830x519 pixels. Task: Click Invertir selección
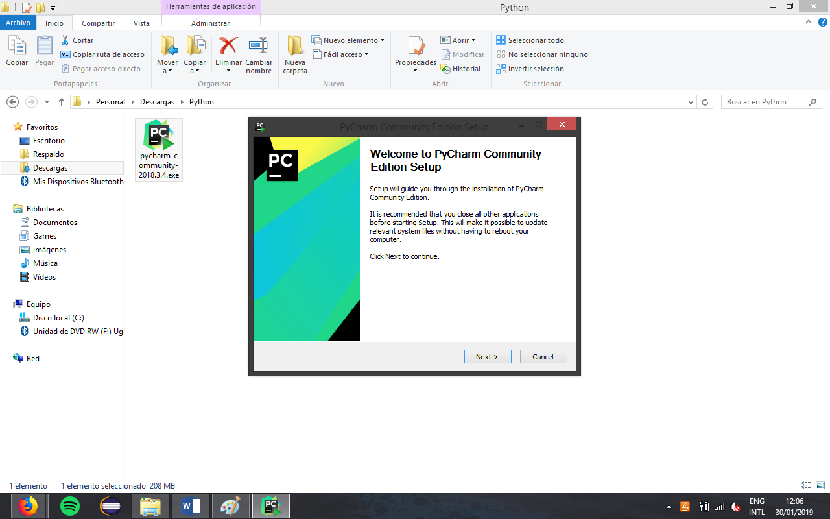pyautogui.click(x=530, y=69)
